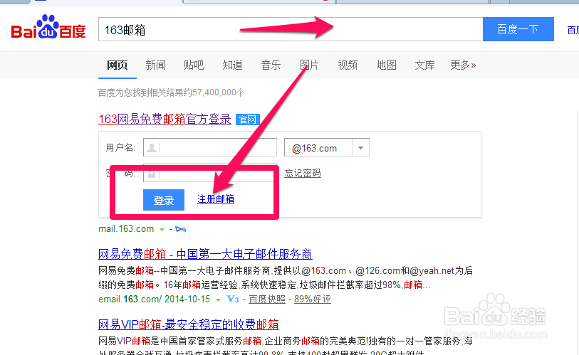Open the 图片 tab
This screenshot has width=579, height=355.
tap(309, 65)
